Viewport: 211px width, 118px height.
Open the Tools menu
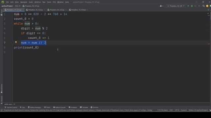(x=49, y=2)
